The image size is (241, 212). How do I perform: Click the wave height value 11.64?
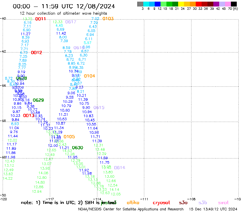(93, 128)
